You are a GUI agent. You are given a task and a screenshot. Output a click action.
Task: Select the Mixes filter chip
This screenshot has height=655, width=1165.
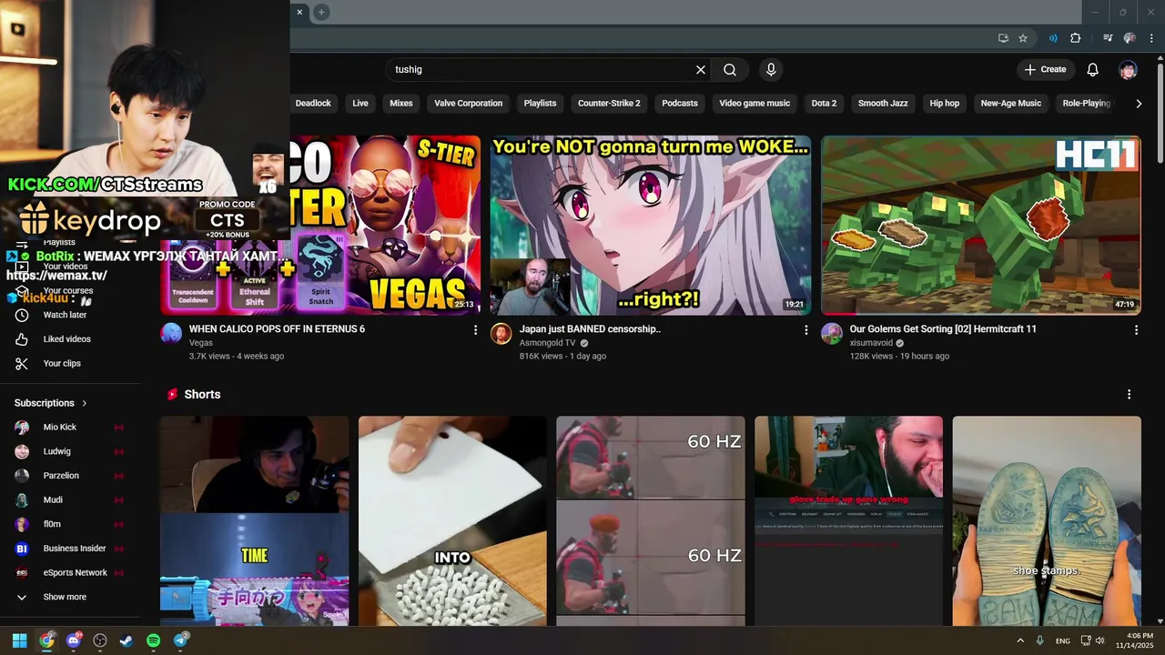tap(401, 104)
